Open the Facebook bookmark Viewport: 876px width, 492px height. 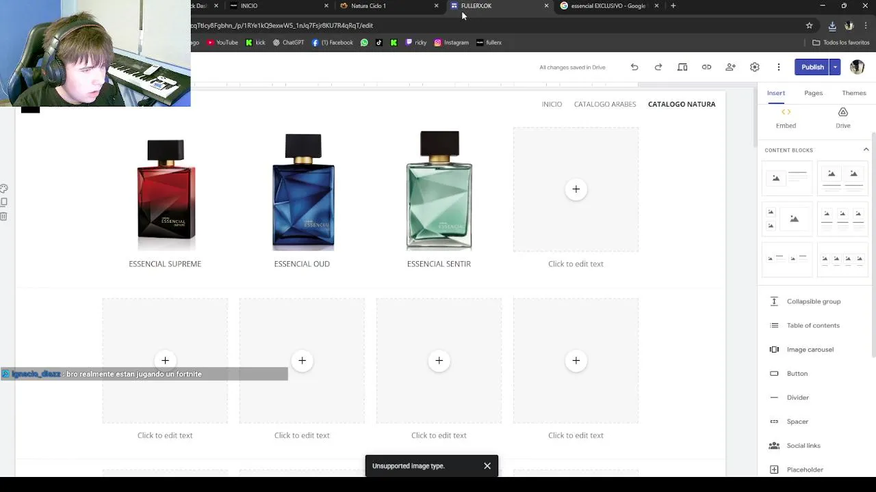click(x=333, y=42)
